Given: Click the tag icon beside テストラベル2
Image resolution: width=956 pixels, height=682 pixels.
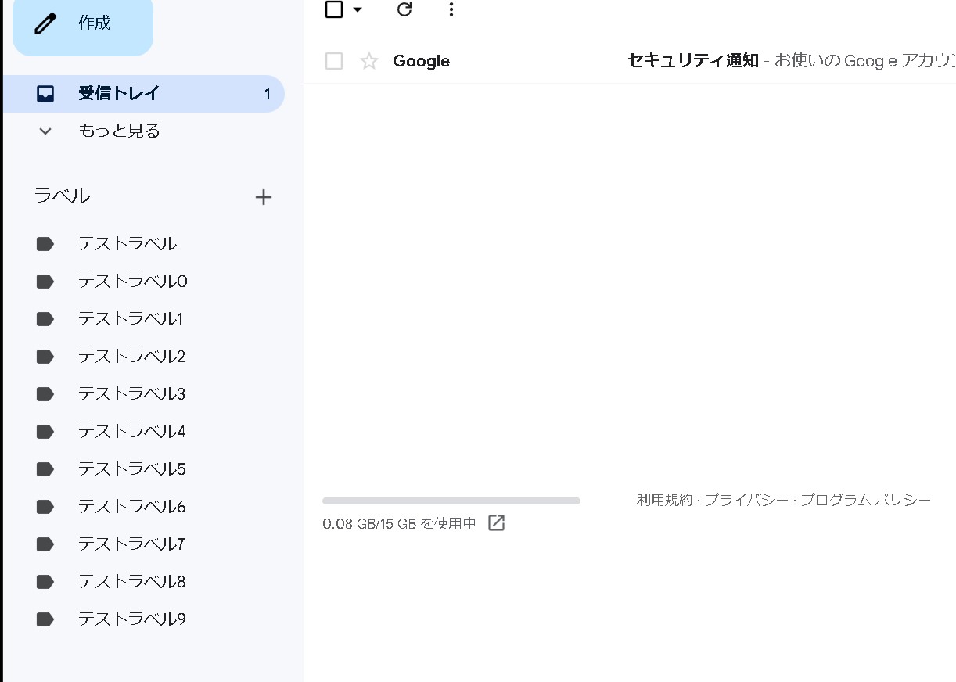Looking at the screenshot, I should tap(45, 357).
